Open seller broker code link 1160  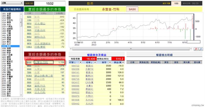coord(29,20)
